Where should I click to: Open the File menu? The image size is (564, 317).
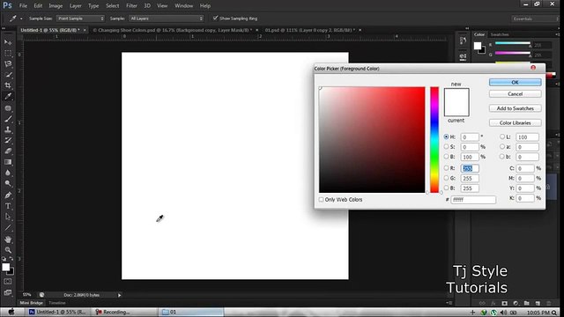23,6
